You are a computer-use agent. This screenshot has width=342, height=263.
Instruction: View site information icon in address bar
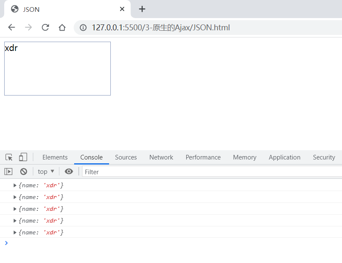pos(83,28)
